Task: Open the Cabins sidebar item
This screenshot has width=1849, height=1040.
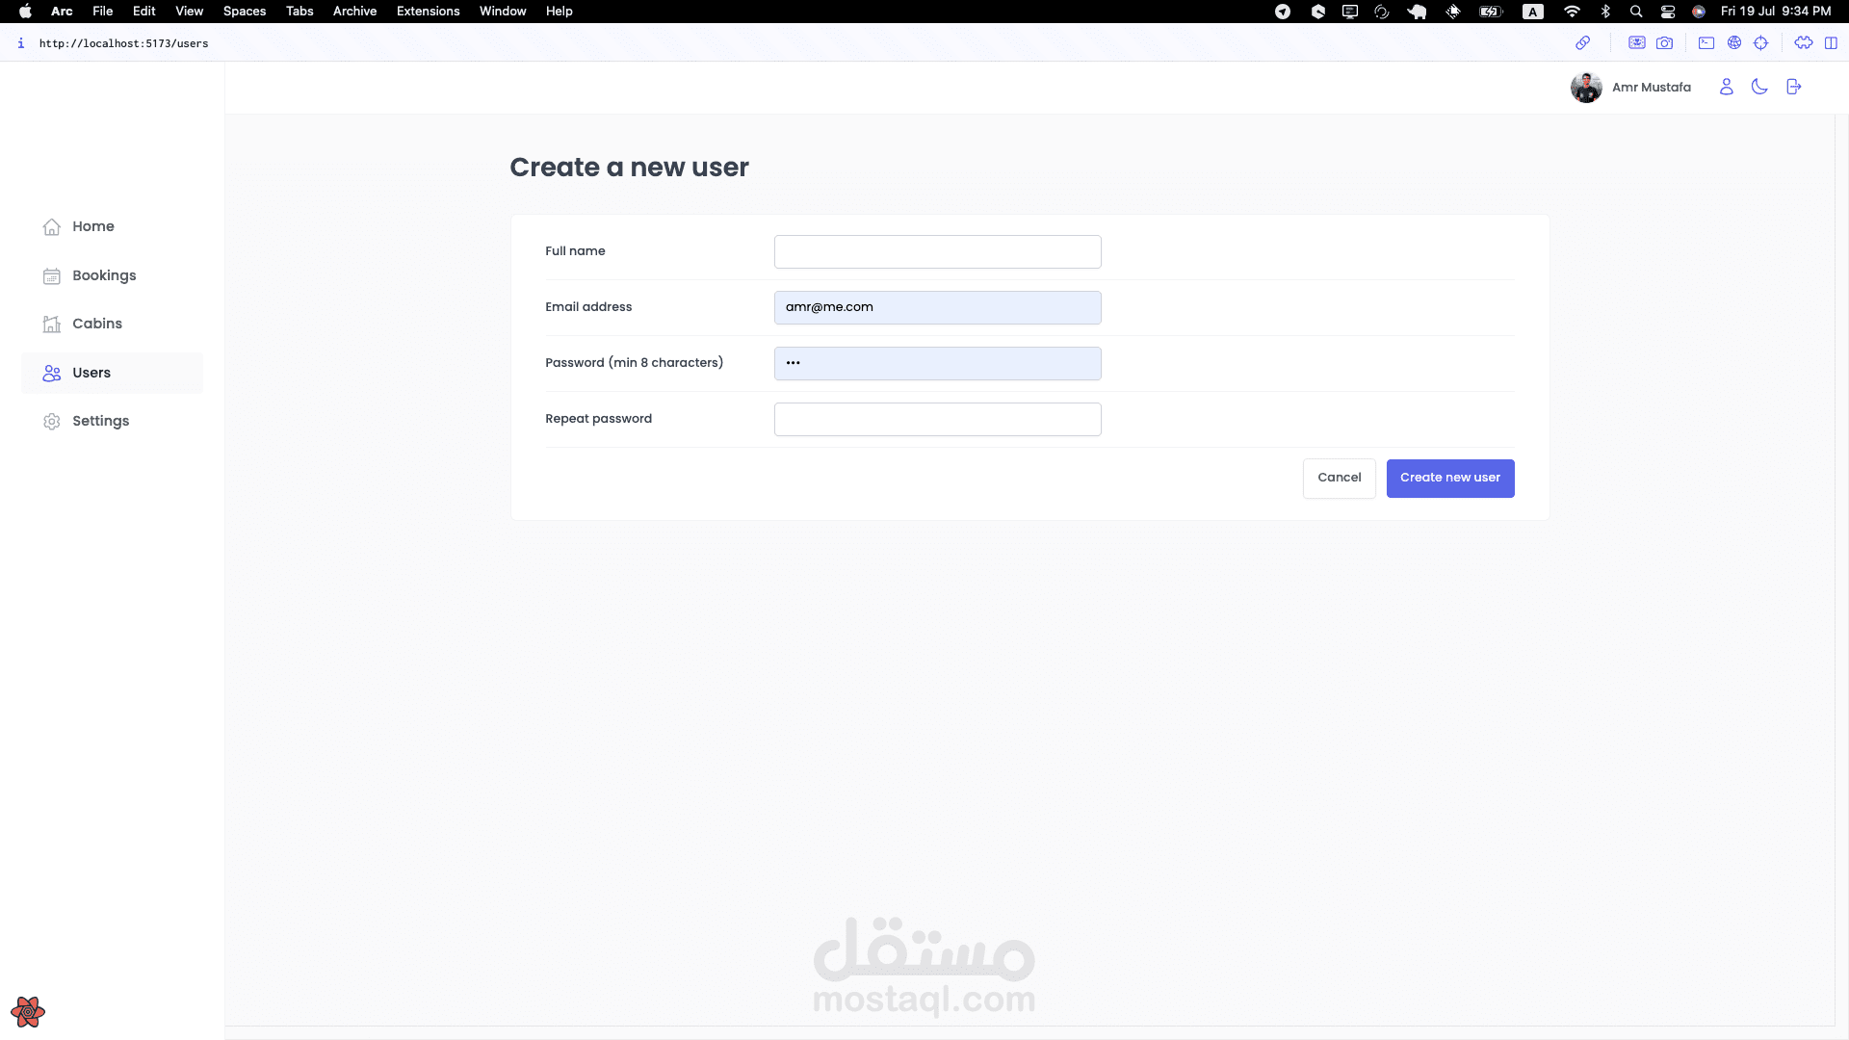Action: tap(112, 324)
